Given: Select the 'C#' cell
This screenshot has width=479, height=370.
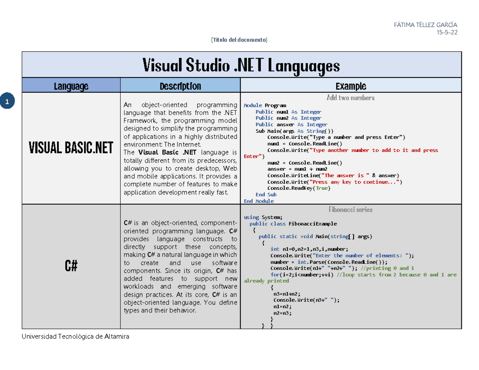Looking at the screenshot, I should 71,265.
